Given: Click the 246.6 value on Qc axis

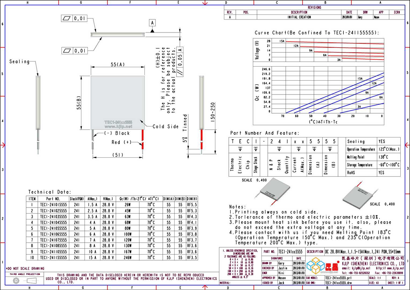Looking at the screenshot, I should [266, 69].
